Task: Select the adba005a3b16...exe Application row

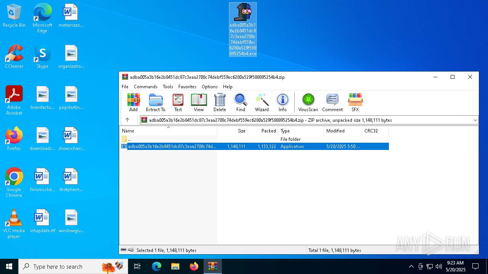Action: tap(255, 147)
